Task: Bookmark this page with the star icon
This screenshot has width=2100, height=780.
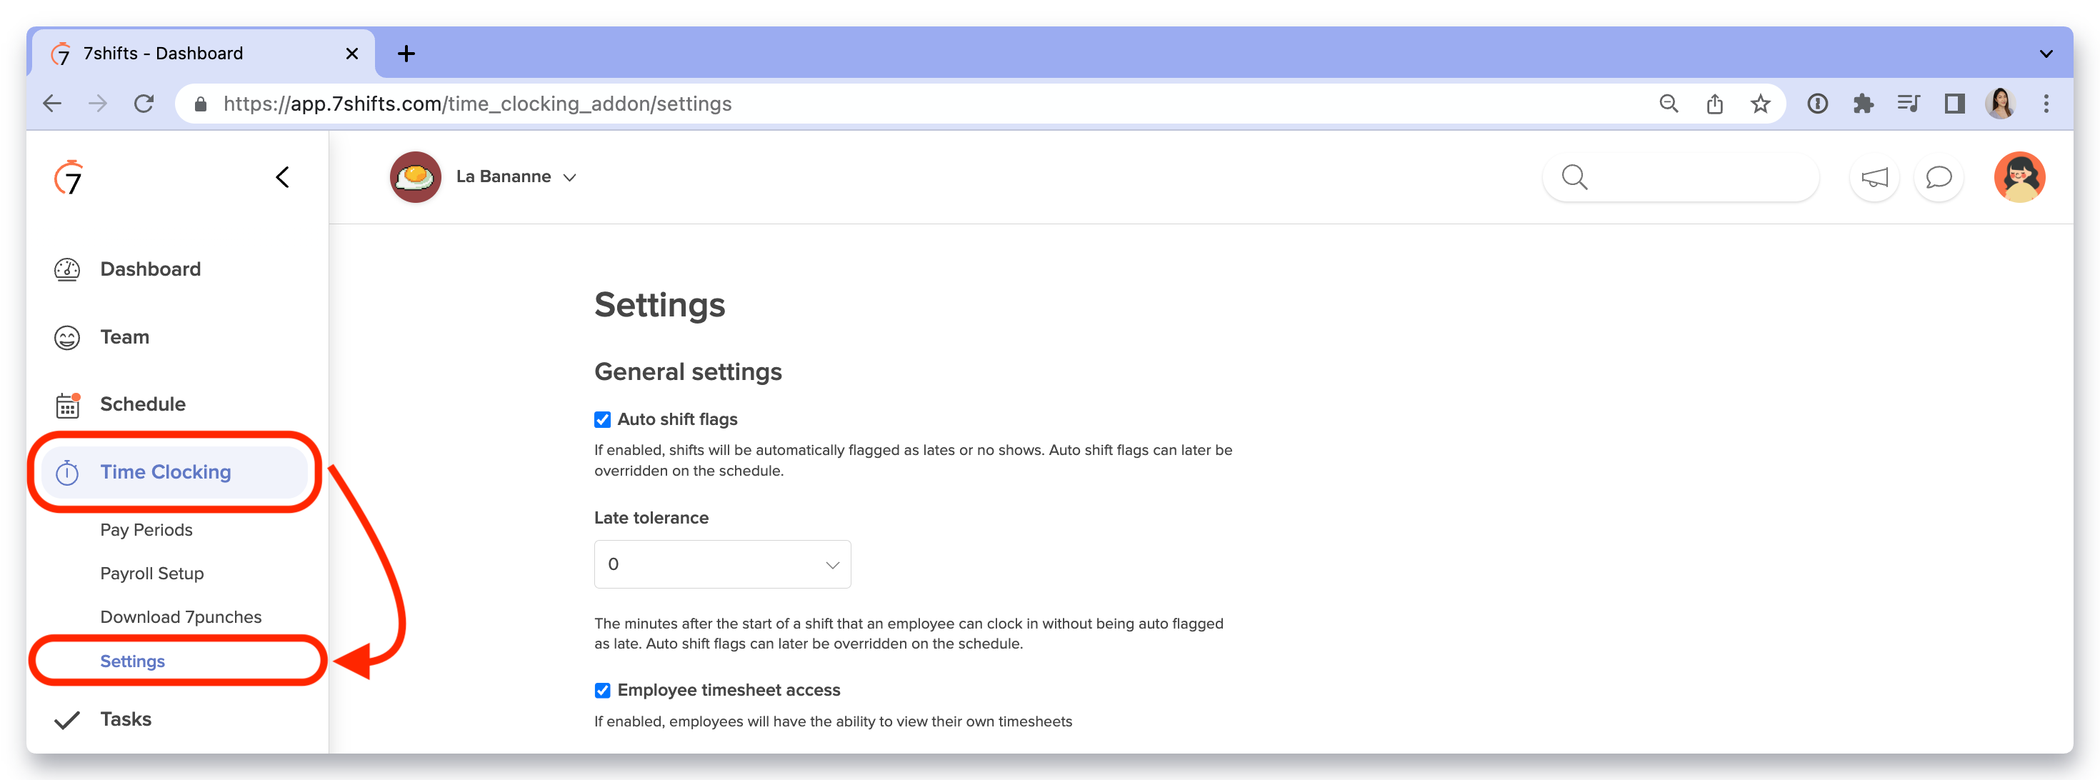Action: point(1760,104)
